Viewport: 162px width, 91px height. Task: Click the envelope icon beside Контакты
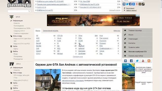[x=125, y=43]
